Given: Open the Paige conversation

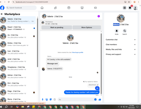Looking at the screenshot, I should pos(18,92).
